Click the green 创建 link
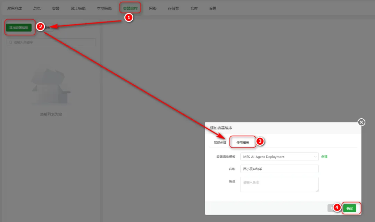Screen dimensions: 375x222 coord(324,157)
